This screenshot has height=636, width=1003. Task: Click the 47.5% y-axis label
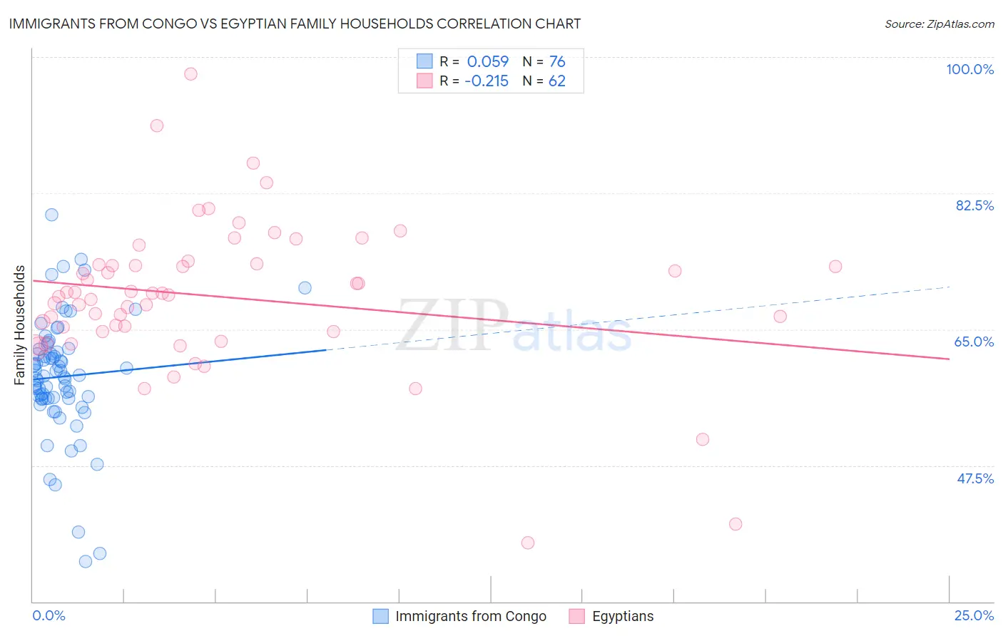pyautogui.click(x=975, y=478)
